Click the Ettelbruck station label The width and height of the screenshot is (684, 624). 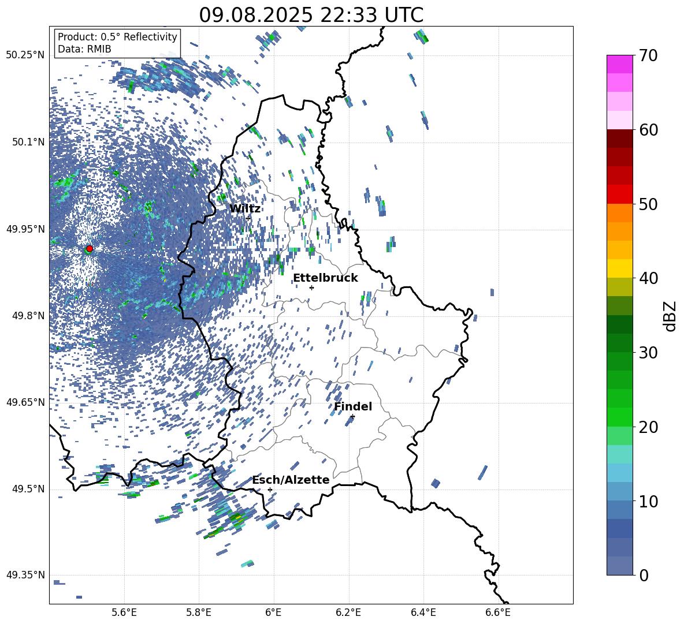(x=325, y=278)
